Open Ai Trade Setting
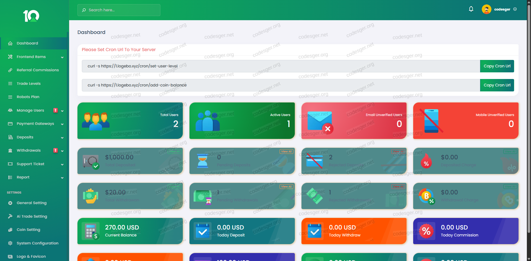 [32, 217]
